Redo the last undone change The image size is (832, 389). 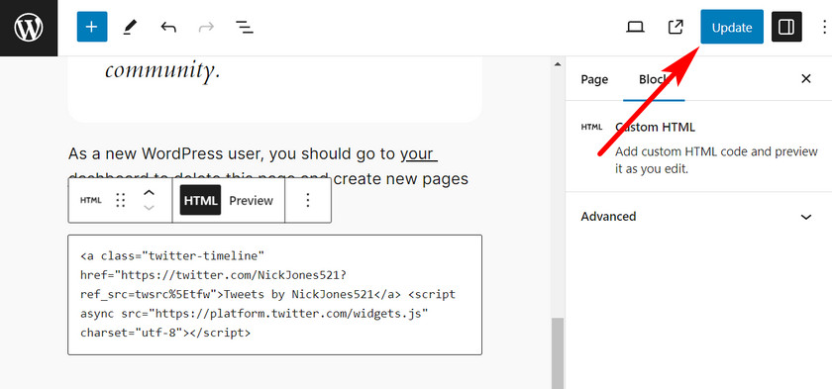[x=206, y=27]
